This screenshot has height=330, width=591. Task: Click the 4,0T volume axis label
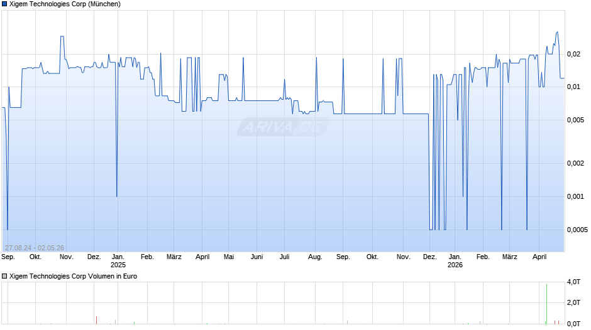tap(573, 282)
